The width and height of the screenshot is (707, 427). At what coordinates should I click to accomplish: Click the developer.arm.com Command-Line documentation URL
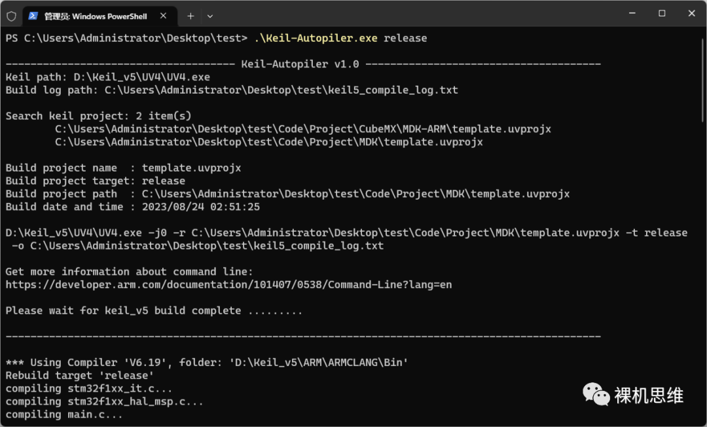point(228,284)
